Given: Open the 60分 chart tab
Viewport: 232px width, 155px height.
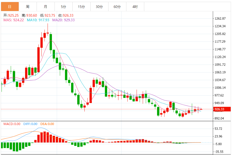Looking at the screenshot, I should (x=117, y=7).
